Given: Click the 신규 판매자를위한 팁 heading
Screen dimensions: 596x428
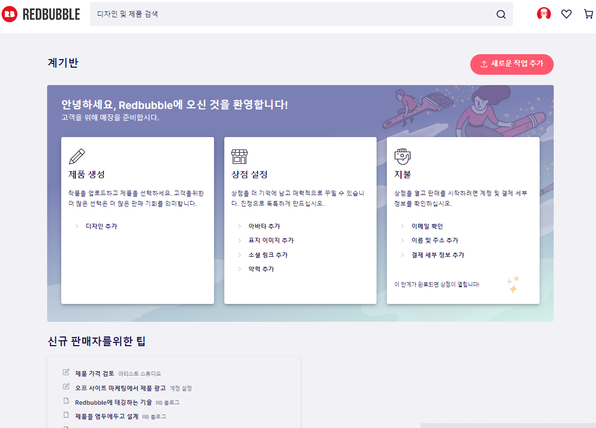Looking at the screenshot, I should (96, 341).
